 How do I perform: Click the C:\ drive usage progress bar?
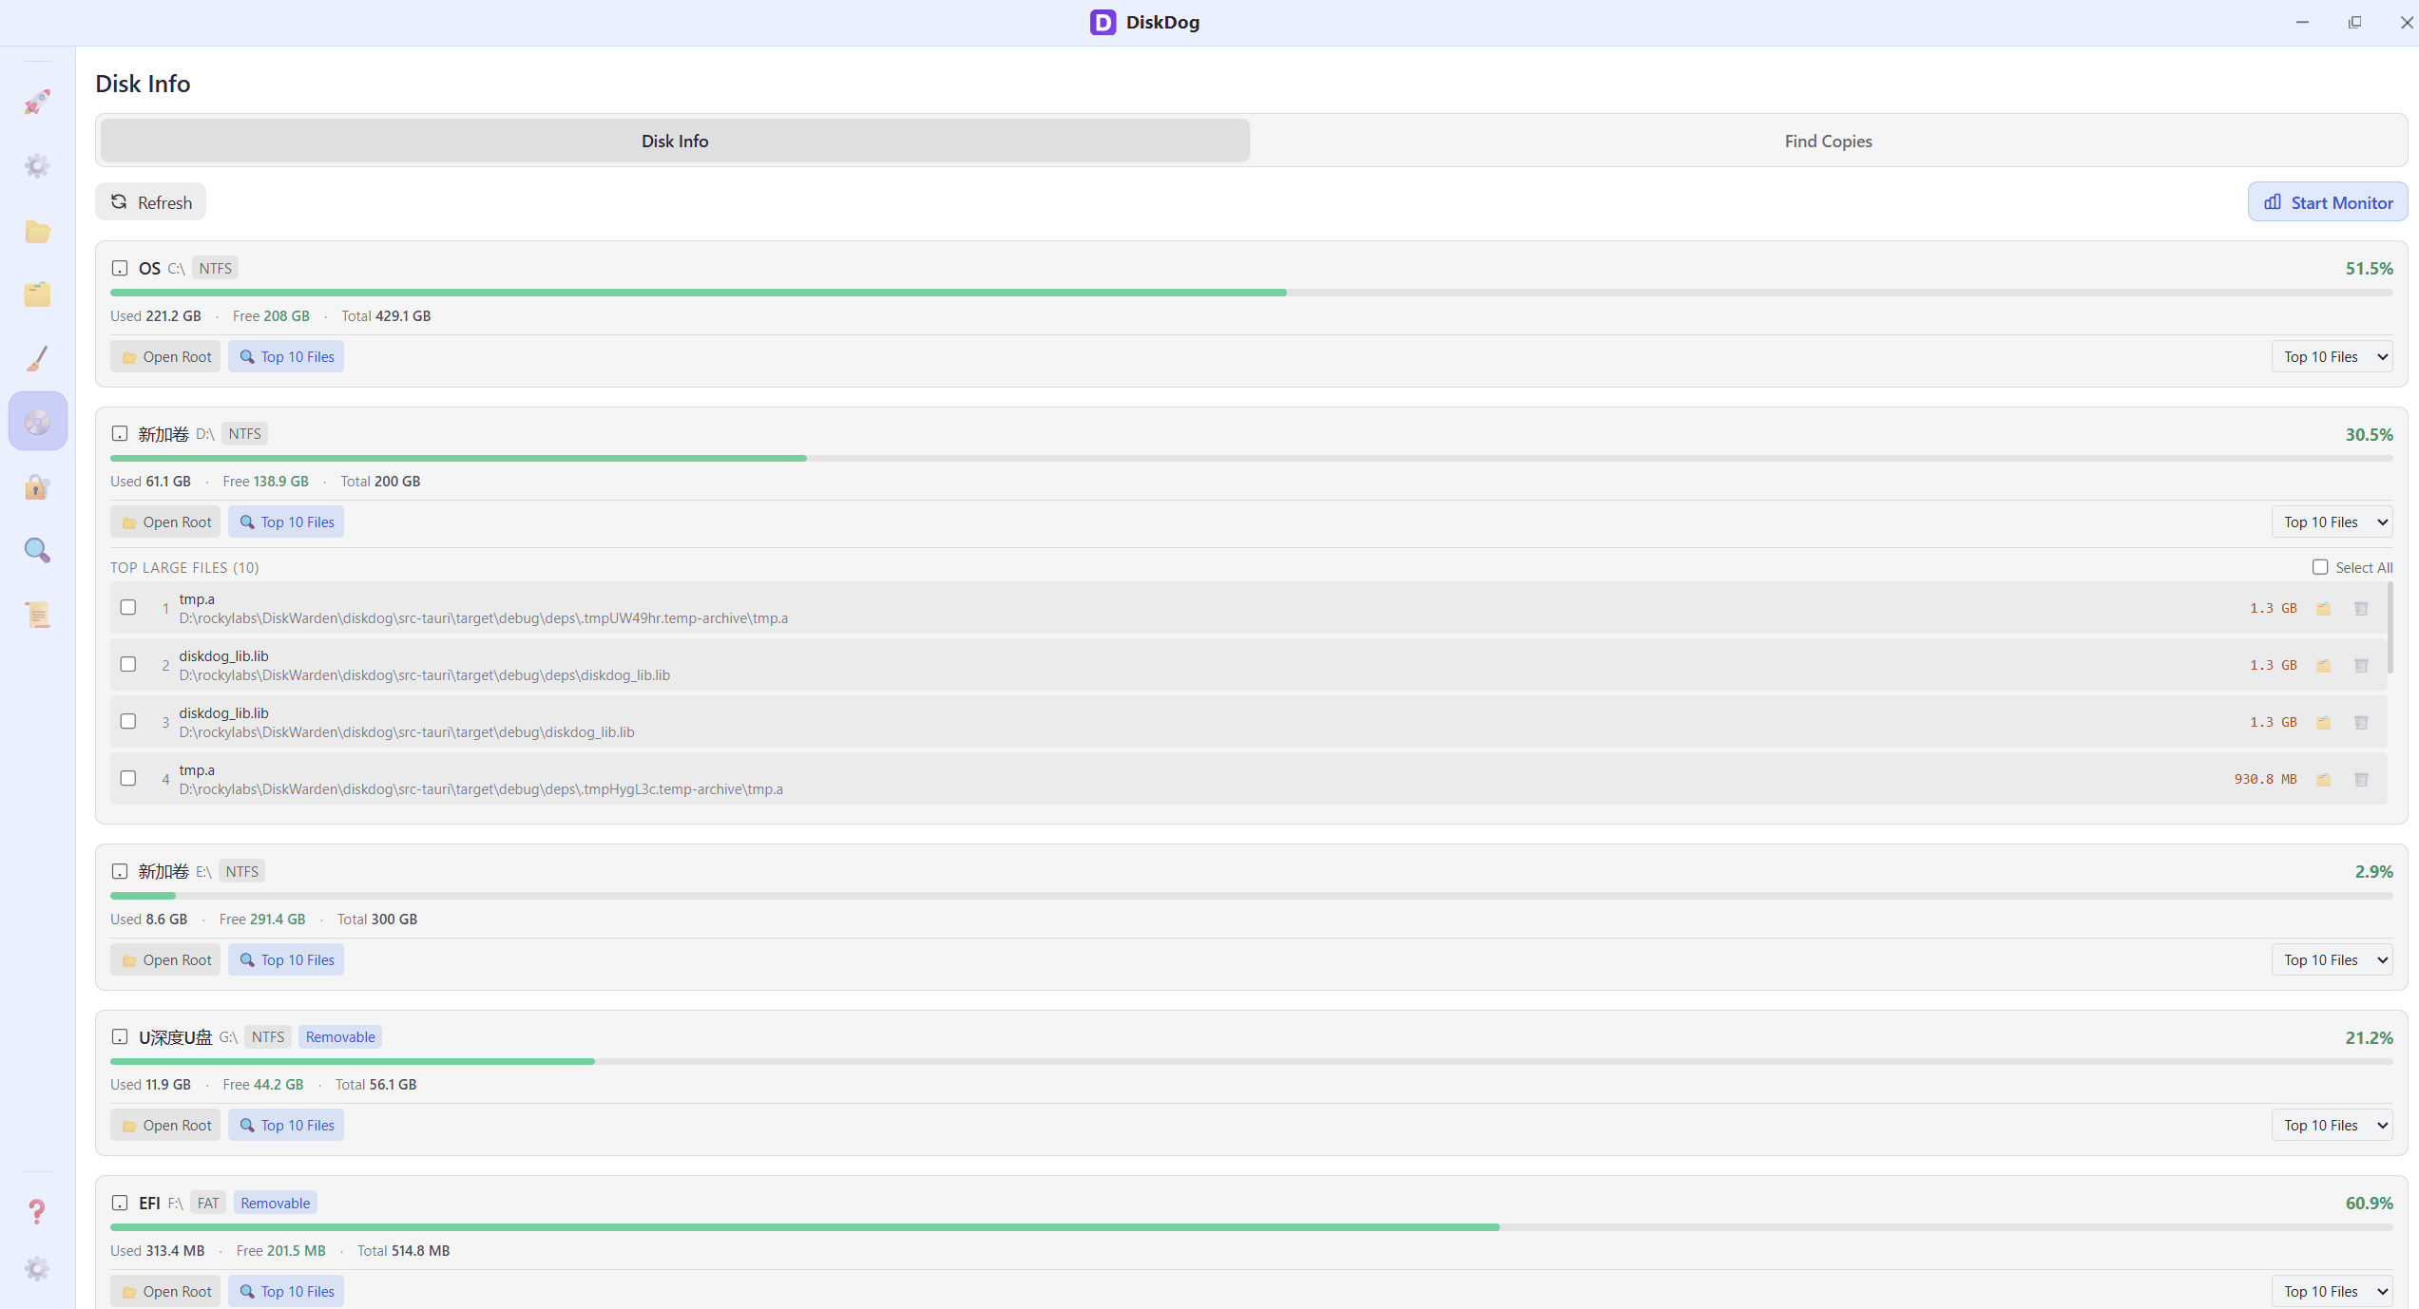pyautogui.click(x=1252, y=293)
